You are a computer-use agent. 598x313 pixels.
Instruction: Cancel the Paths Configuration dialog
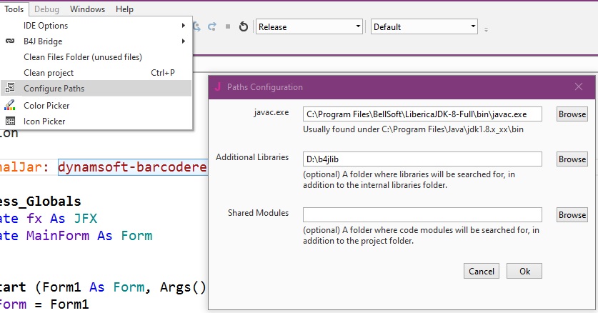[482, 271]
